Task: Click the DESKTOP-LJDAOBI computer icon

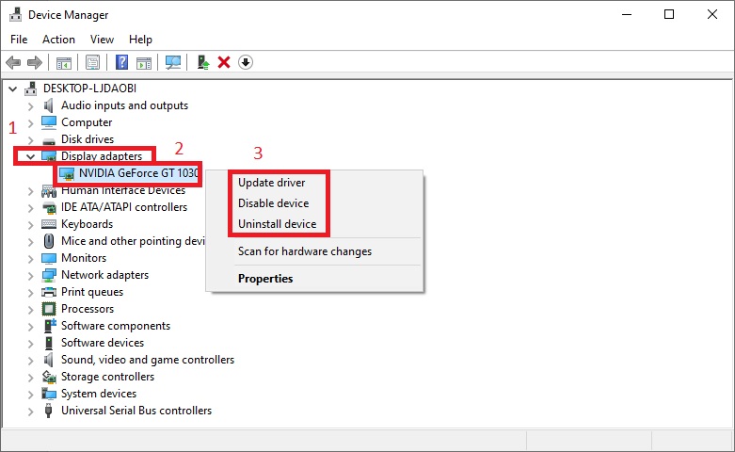Action: pyautogui.click(x=31, y=89)
